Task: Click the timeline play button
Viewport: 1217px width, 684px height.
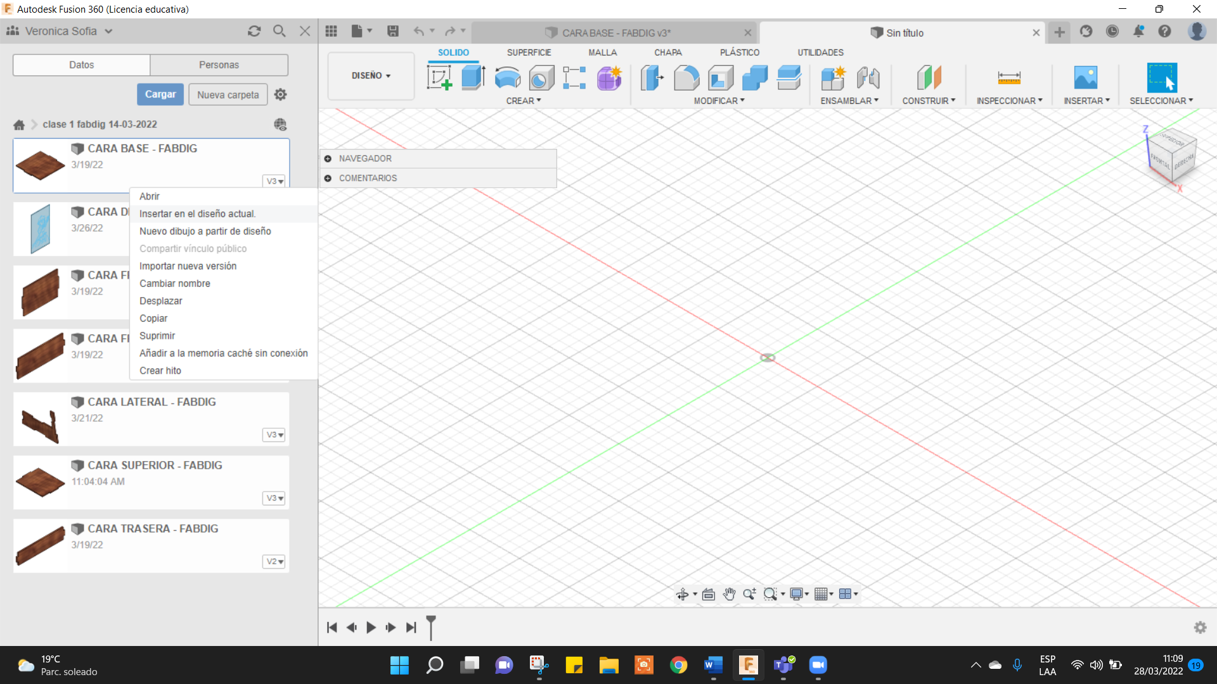Action: (x=371, y=627)
